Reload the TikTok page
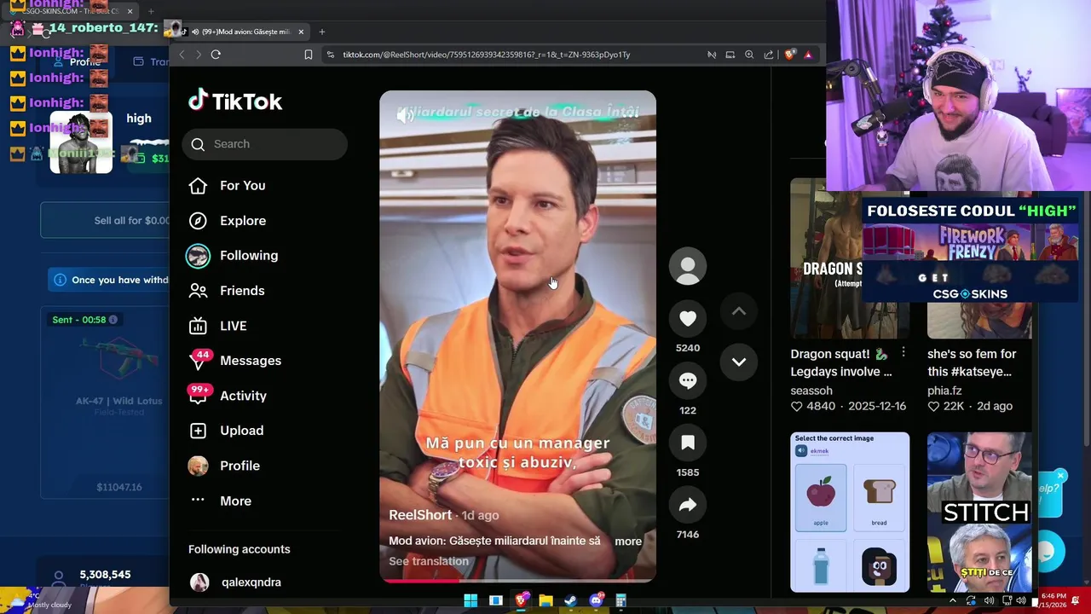 216,55
